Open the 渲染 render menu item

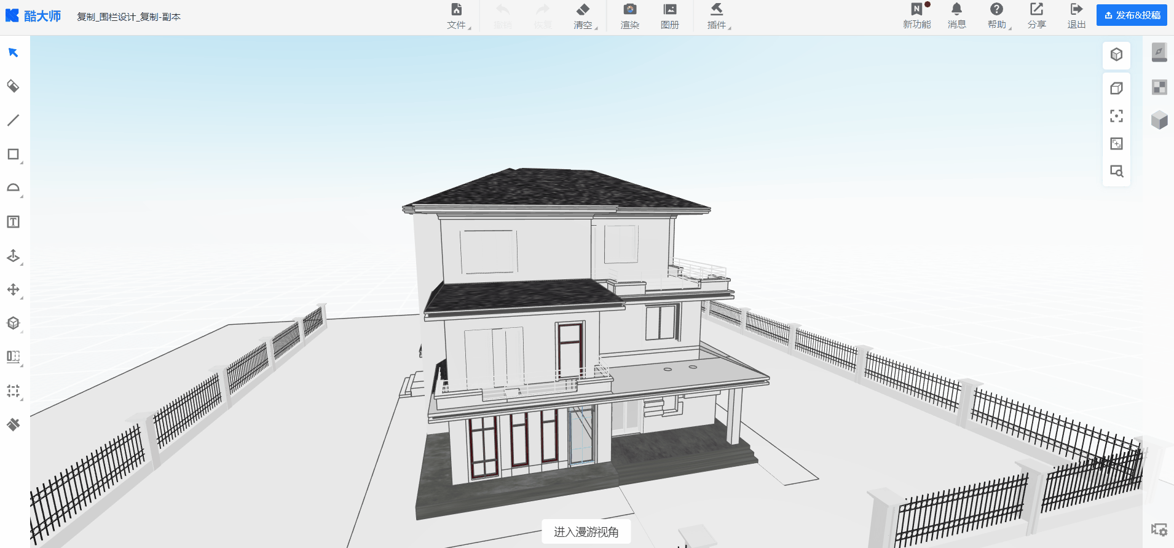[629, 17]
